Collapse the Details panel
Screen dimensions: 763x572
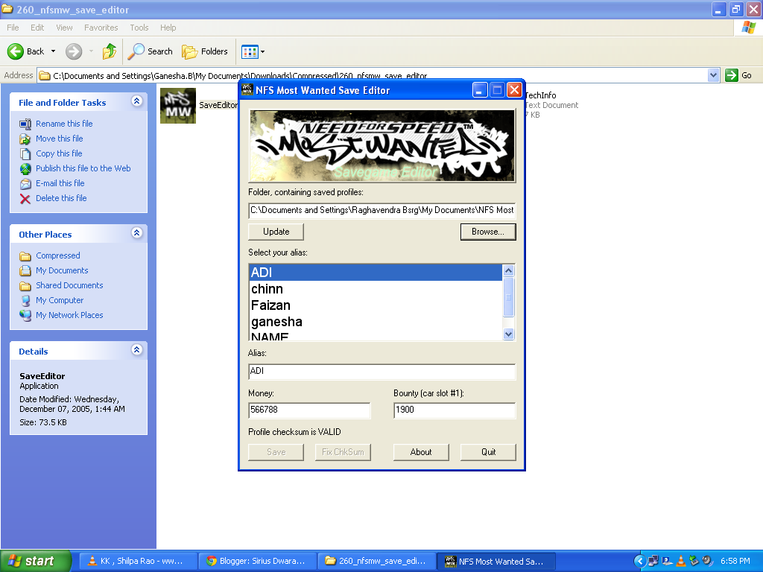(x=137, y=350)
